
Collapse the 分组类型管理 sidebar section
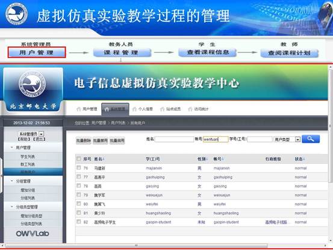pyautogui.click(x=12, y=207)
